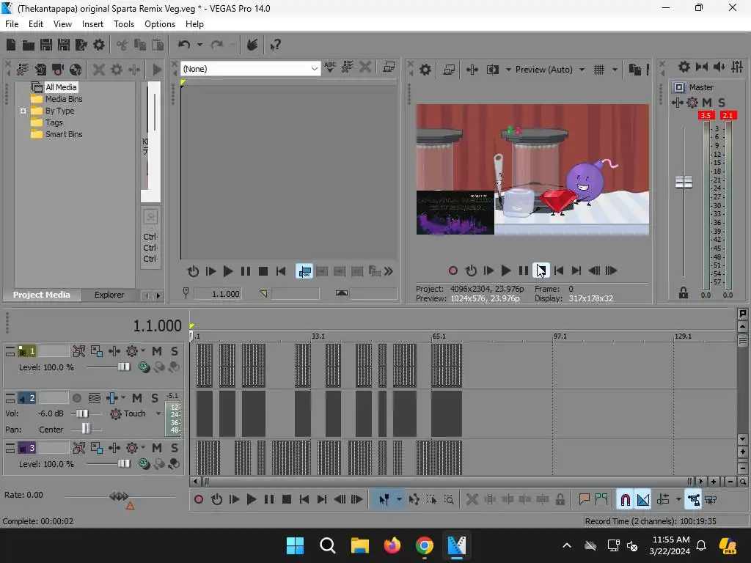Open Undo history dropdown arrow
This screenshot has height=563, width=751.
199,45
